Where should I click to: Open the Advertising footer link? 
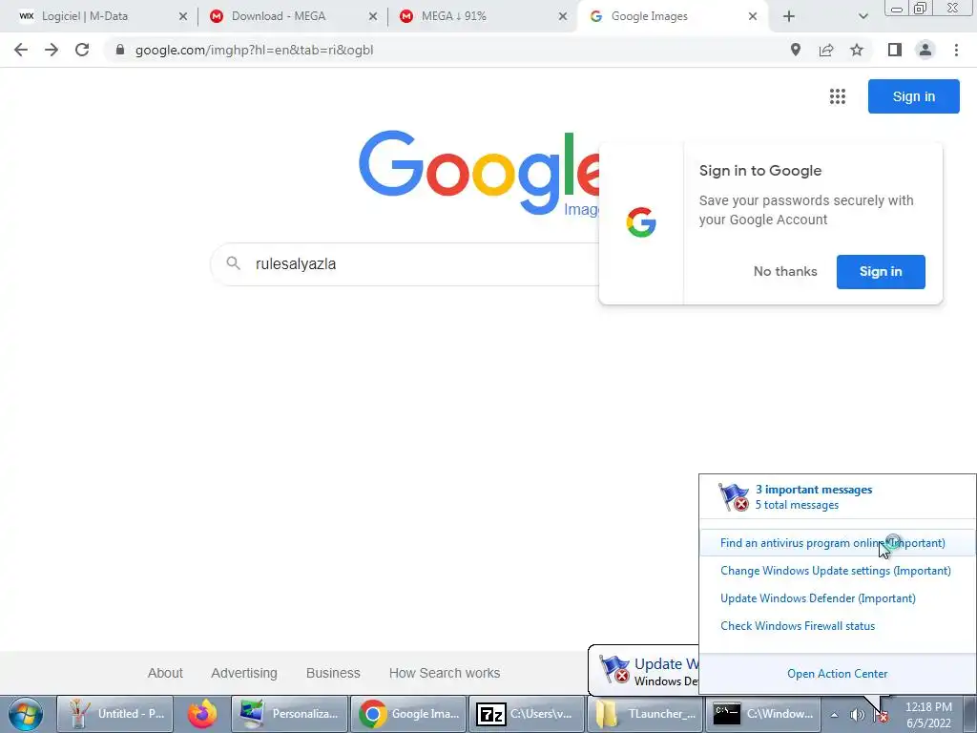coord(243,673)
